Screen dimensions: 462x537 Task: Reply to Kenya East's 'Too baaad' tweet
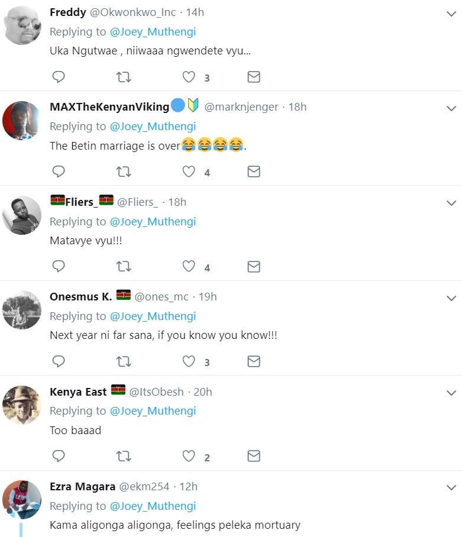tap(59, 456)
